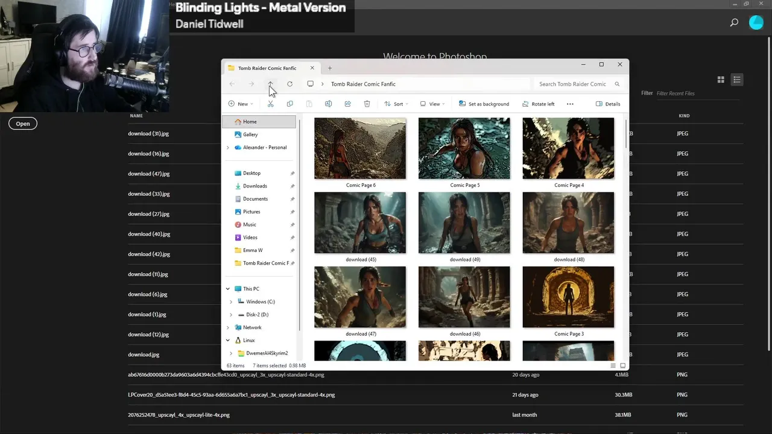772x434 pixels.
Task: Click LPCover20 upscayl file in Photoshop recents
Action: 231,395
